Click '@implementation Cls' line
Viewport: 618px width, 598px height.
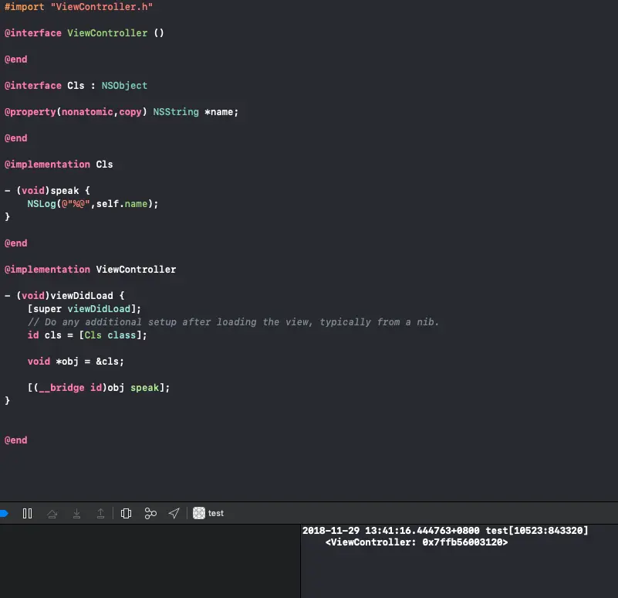pyautogui.click(x=59, y=165)
